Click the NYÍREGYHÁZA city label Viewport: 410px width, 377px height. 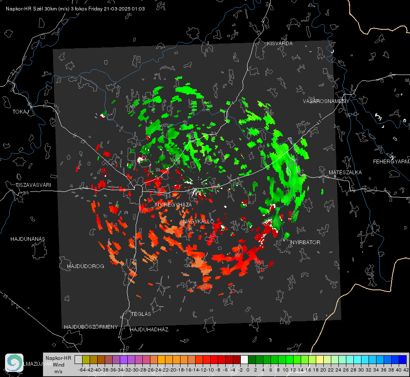(173, 204)
